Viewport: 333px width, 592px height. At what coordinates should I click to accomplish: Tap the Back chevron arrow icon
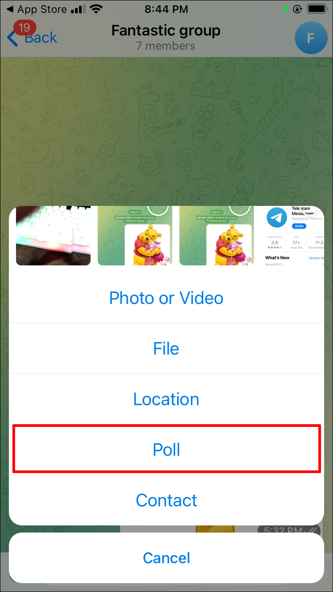pyautogui.click(x=12, y=38)
